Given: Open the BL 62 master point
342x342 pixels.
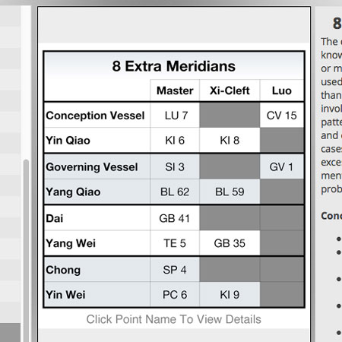Looking at the screenshot, I should click(175, 192).
